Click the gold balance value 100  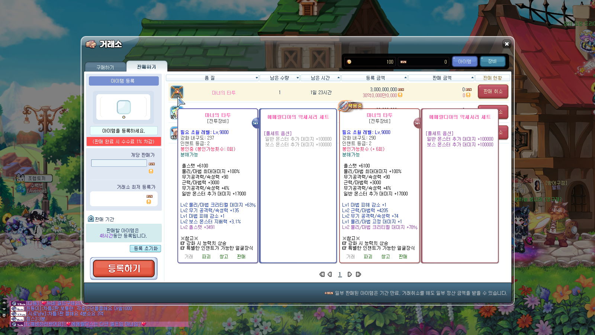[390, 62]
